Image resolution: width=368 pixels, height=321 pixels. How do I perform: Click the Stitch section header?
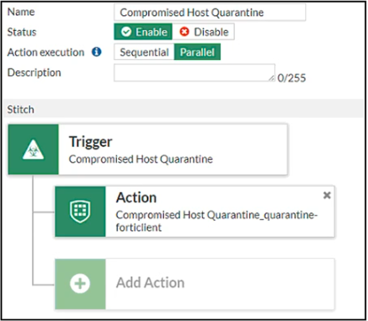21,110
